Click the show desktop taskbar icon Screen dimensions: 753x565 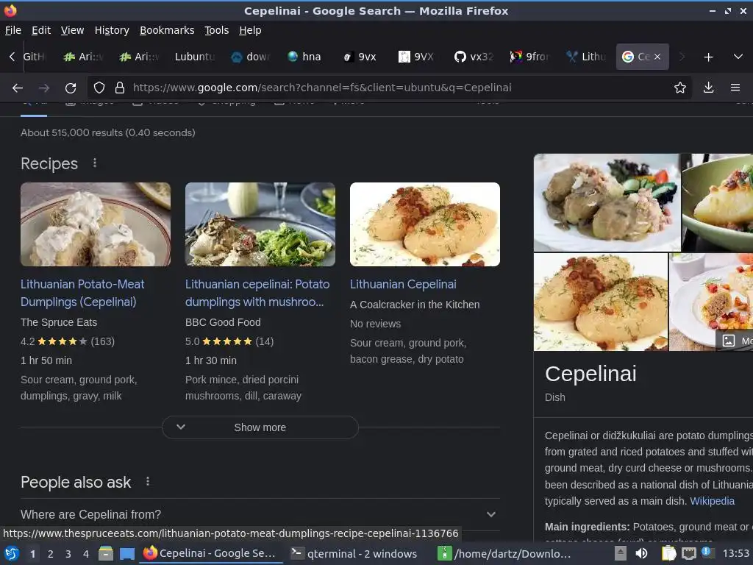coord(127,553)
